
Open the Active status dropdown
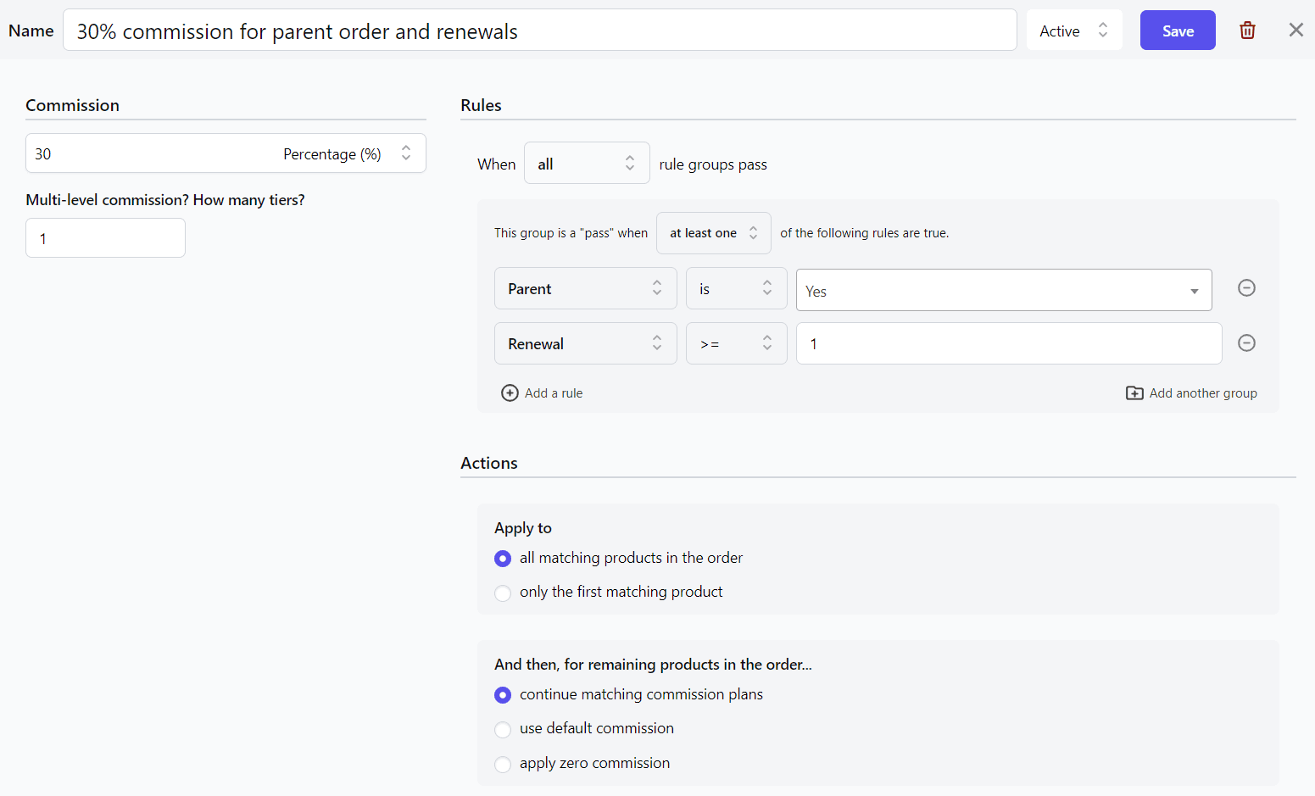(1074, 31)
